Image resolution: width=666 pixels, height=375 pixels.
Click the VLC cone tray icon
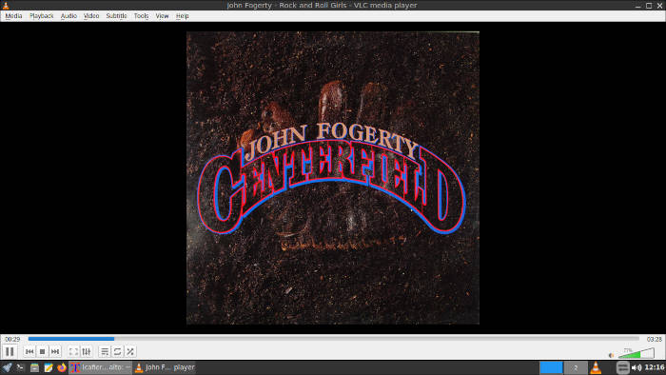tap(596, 367)
